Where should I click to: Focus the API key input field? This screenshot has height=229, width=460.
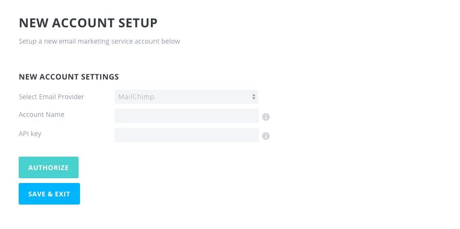pos(186,135)
